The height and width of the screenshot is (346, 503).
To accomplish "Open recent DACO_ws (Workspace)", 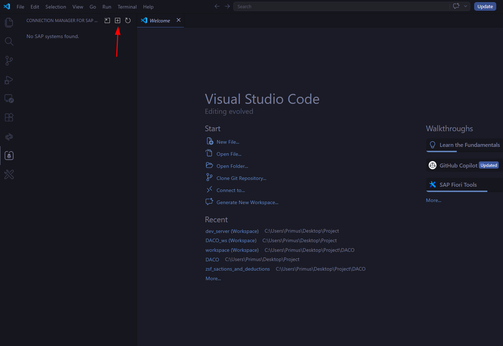I will [231, 240].
